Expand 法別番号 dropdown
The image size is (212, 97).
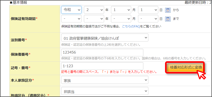[105, 38]
